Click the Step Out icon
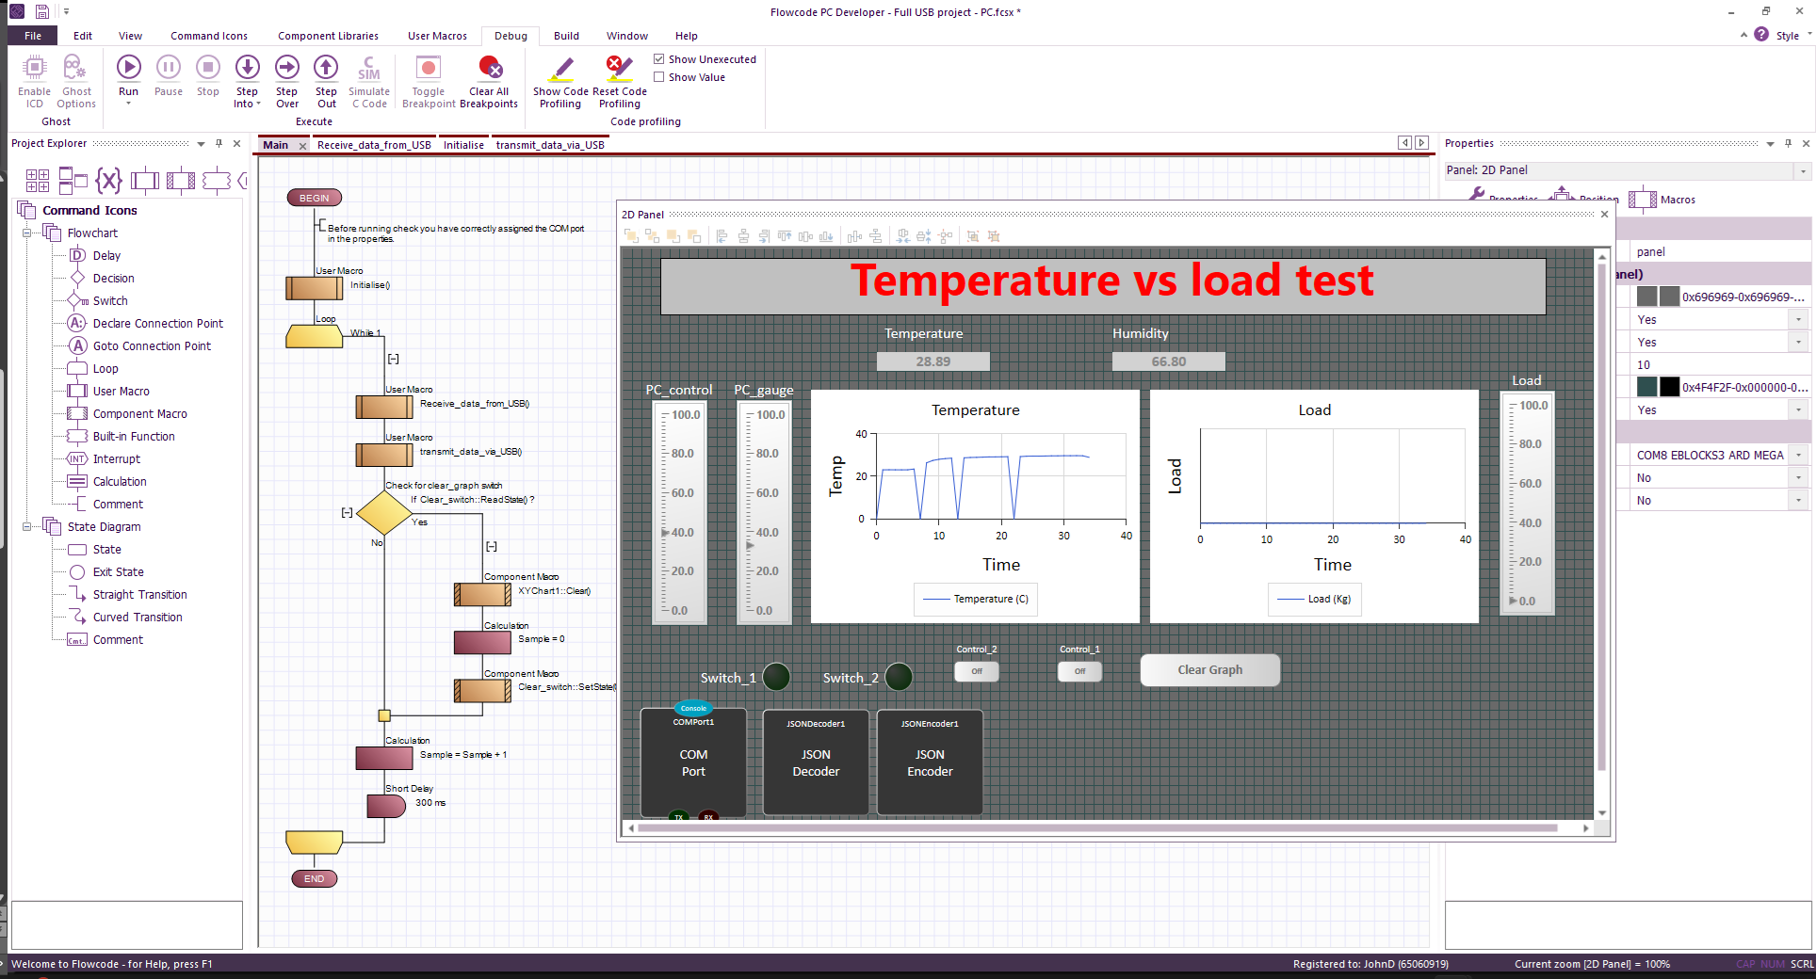1816x979 pixels. [326, 68]
